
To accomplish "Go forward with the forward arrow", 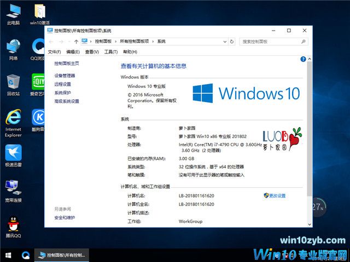I will pyautogui.click(x=61, y=41).
